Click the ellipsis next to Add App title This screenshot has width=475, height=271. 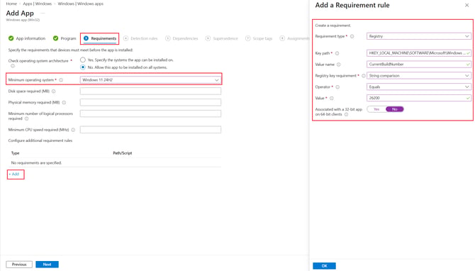click(x=43, y=13)
